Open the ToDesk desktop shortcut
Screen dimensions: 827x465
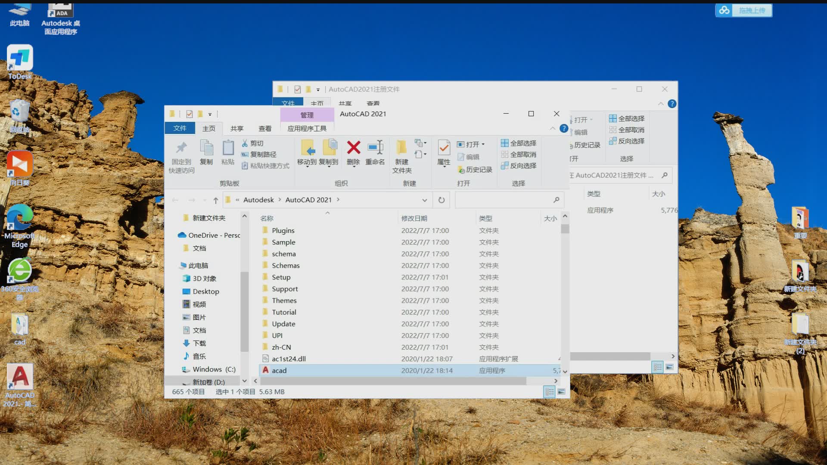(x=20, y=58)
